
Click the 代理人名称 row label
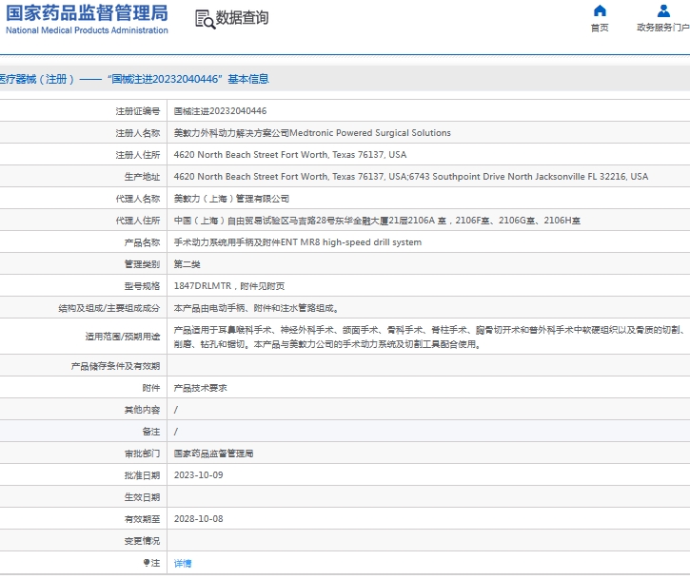[138, 199]
